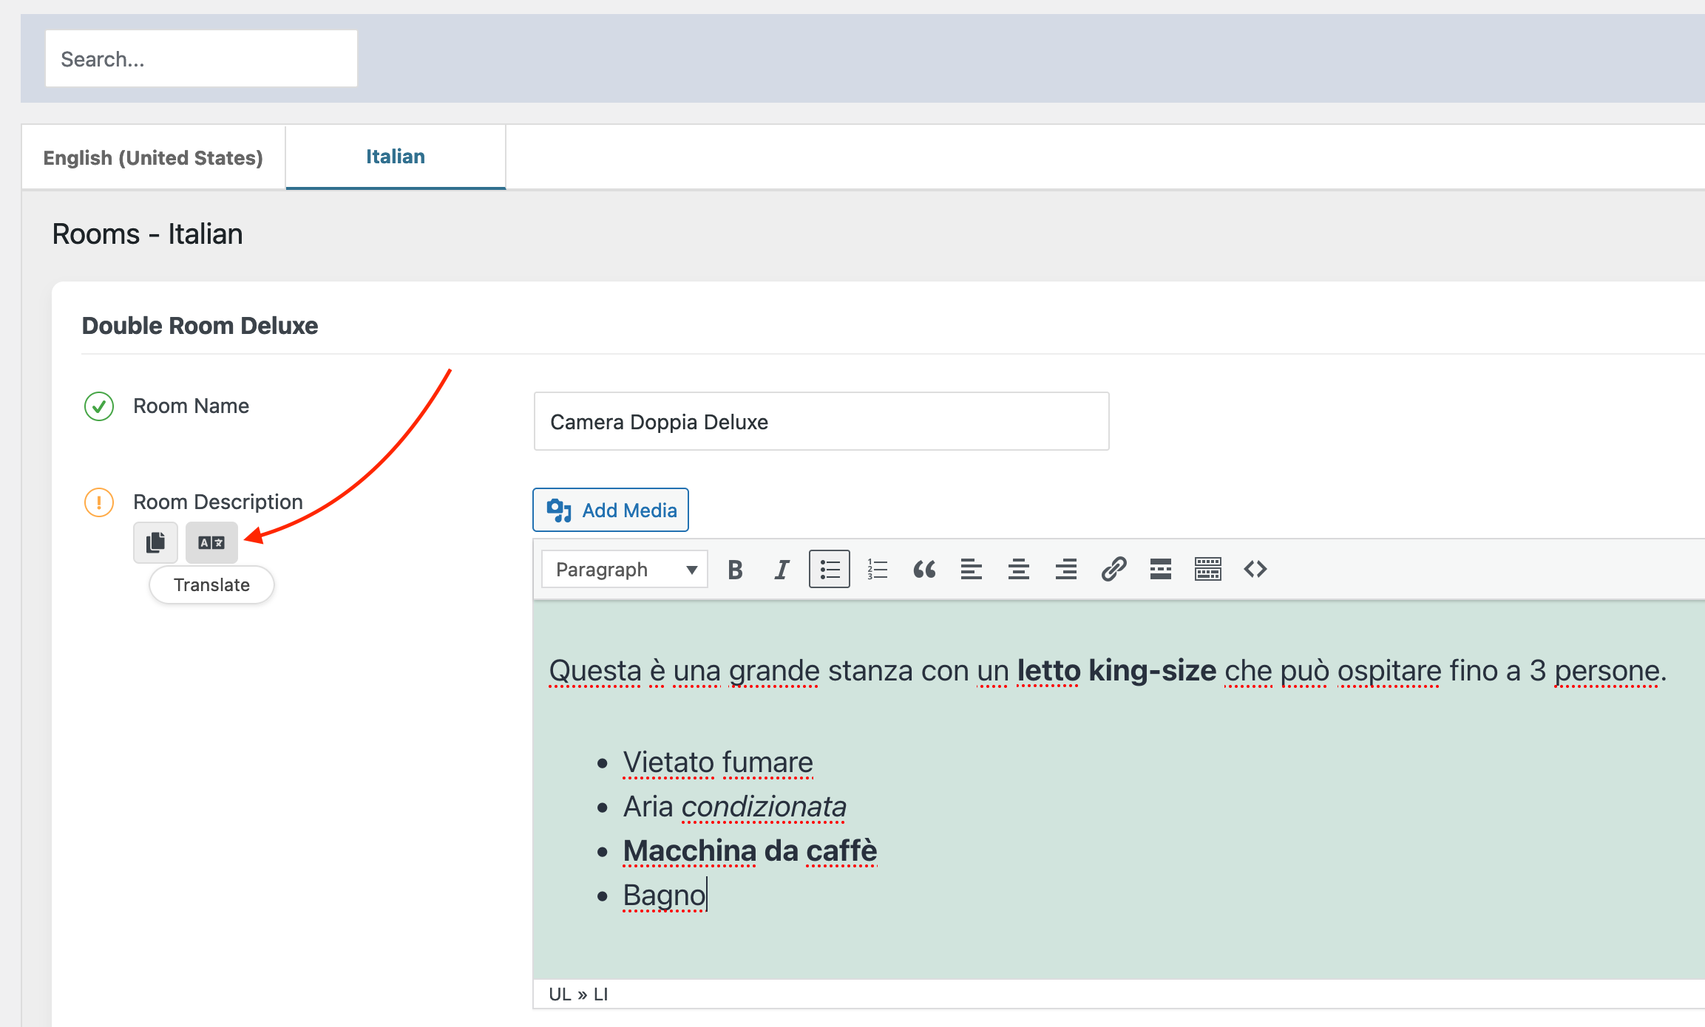Click the Bold formatting icon
Viewport: 1705px width, 1027px height.
pyautogui.click(x=735, y=570)
